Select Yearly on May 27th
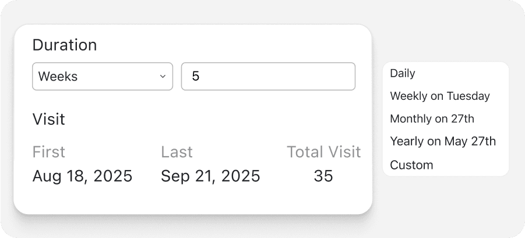The image size is (525, 238). point(442,142)
